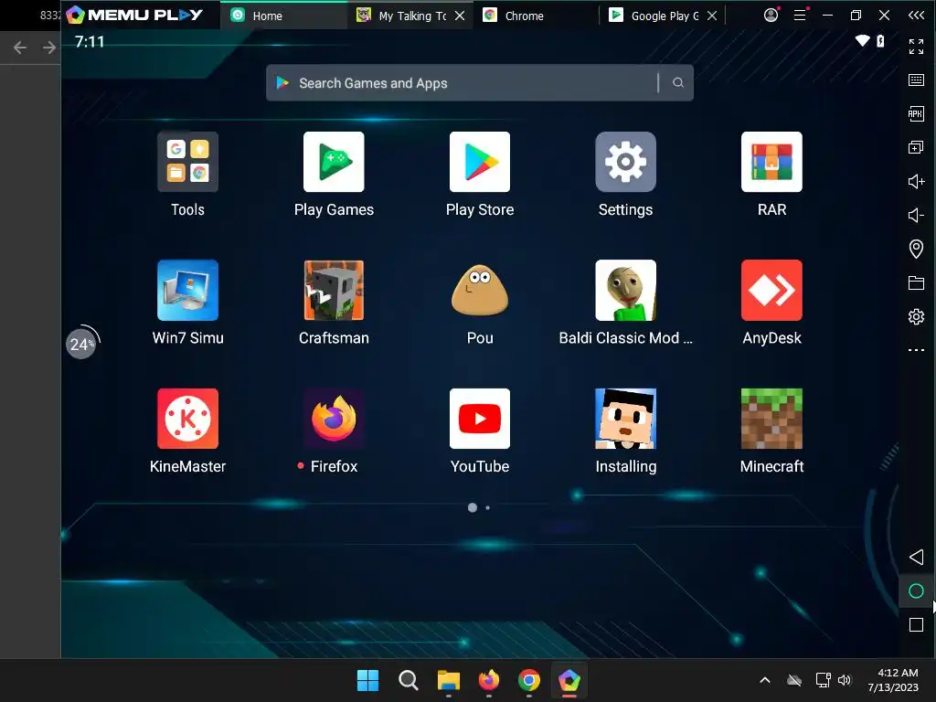
Task: Select the Installing app icon
Action: click(x=625, y=419)
